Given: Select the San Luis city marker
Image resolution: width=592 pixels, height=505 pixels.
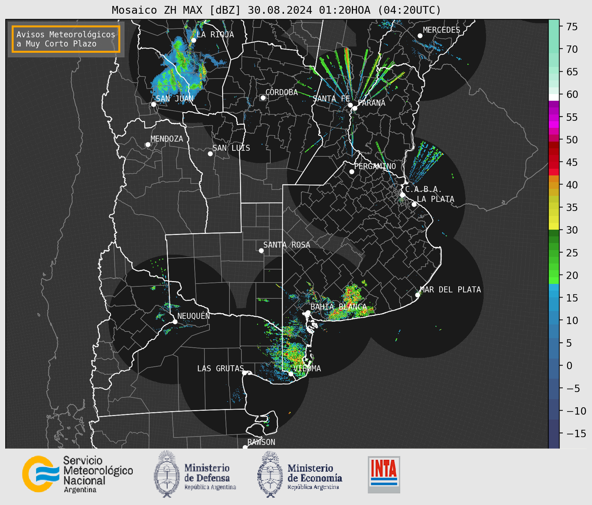Looking at the screenshot, I should [x=210, y=154].
